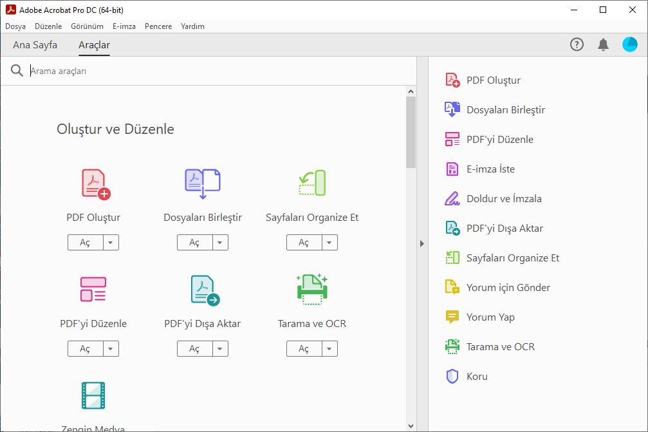Click the scroll up arrow of tools list
Image resolution: width=648 pixels, height=432 pixels.
(x=411, y=91)
